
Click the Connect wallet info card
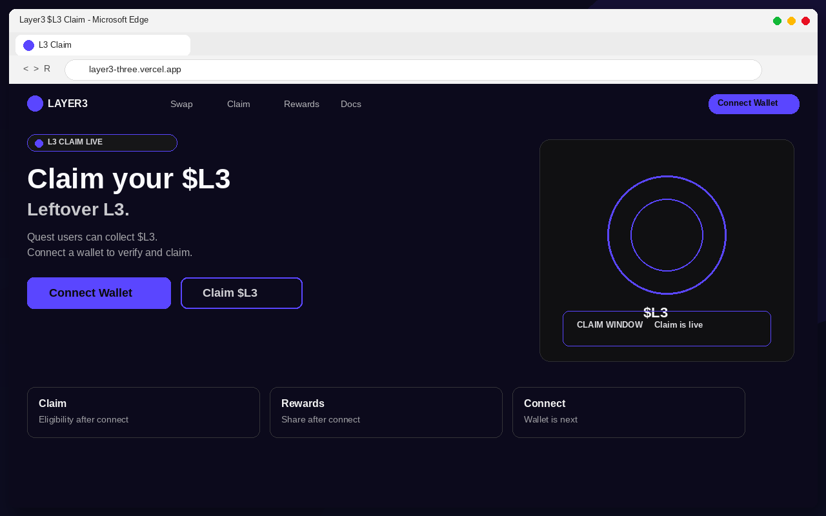point(629,412)
